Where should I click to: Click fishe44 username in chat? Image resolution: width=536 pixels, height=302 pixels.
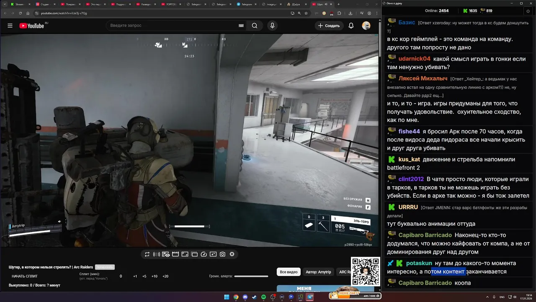pos(409,131)
